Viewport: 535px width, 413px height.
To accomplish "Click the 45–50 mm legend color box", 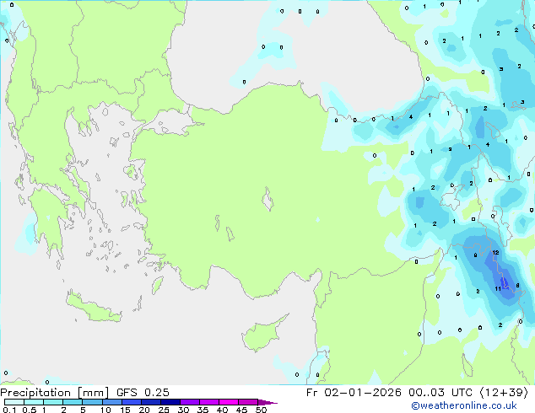I will [x=248, y=402].
